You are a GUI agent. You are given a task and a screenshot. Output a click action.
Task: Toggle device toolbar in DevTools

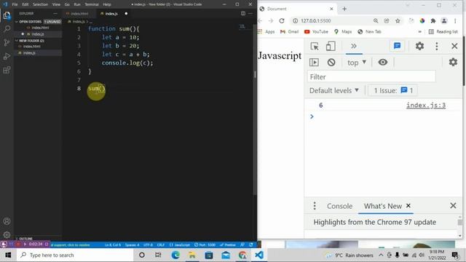tap(331, 47)
